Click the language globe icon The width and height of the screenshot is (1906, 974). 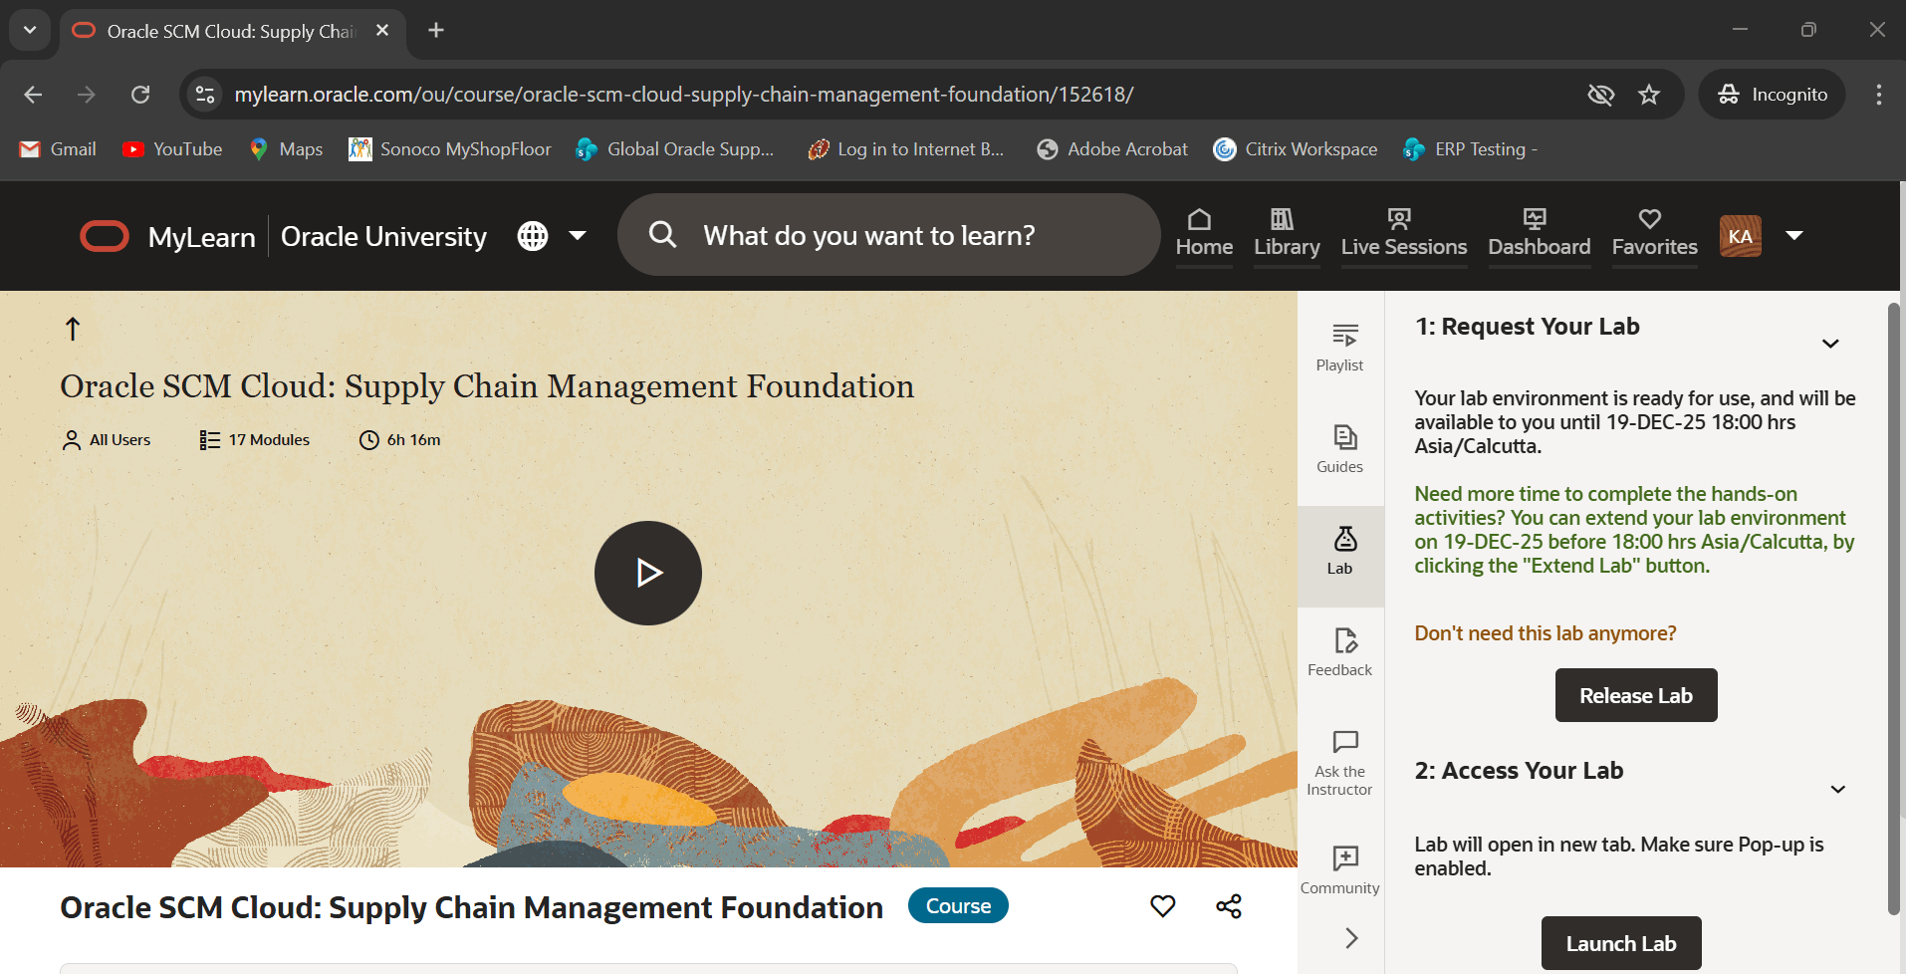tap(533, 236)
